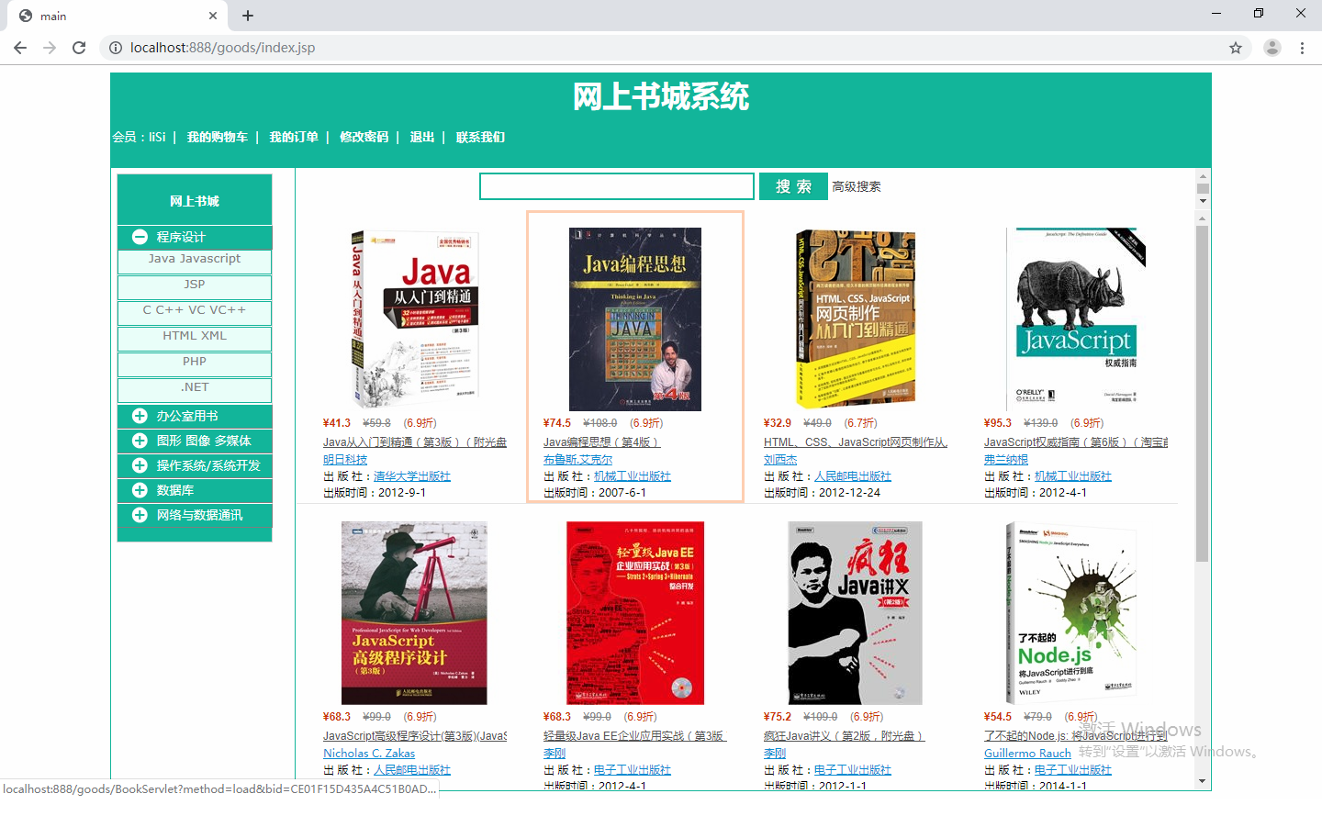The height and width of the screenshot is (816, 1322).
Task: Click author link 弗兰纳根
Action: (1006, 460)
